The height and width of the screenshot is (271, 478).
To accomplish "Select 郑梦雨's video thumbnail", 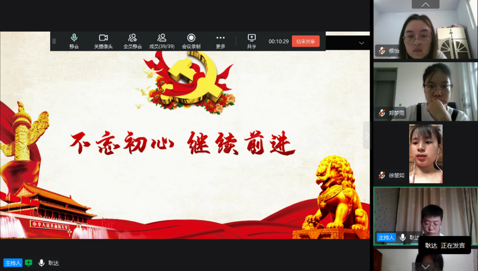I will (425, 92).
